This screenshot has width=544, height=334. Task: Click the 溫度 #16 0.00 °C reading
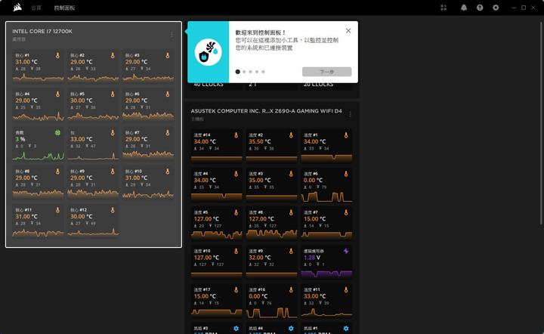coord(258,296)
